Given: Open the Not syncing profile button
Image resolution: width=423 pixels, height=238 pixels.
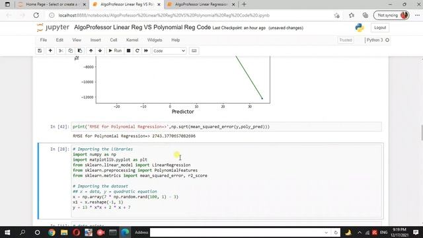Looking at the screenshot, I should (x=391, y=15).
